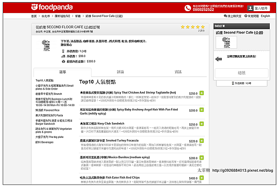Open the restaurants breadcrumb link
The image size is (279, 187).
pyautogui.click(x=78, y=16)
